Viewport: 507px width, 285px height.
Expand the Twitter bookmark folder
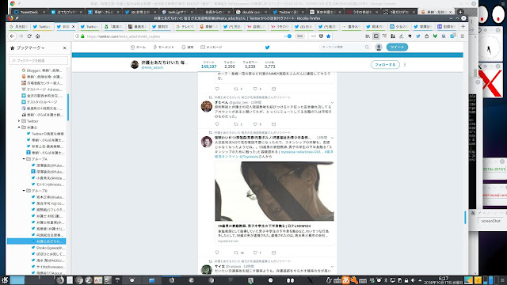[x=19, y=121]
